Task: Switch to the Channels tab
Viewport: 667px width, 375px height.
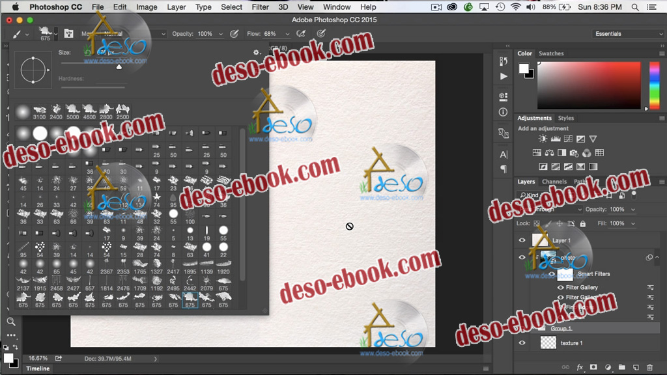Action: pyautogui.click(x=554, y=182)
